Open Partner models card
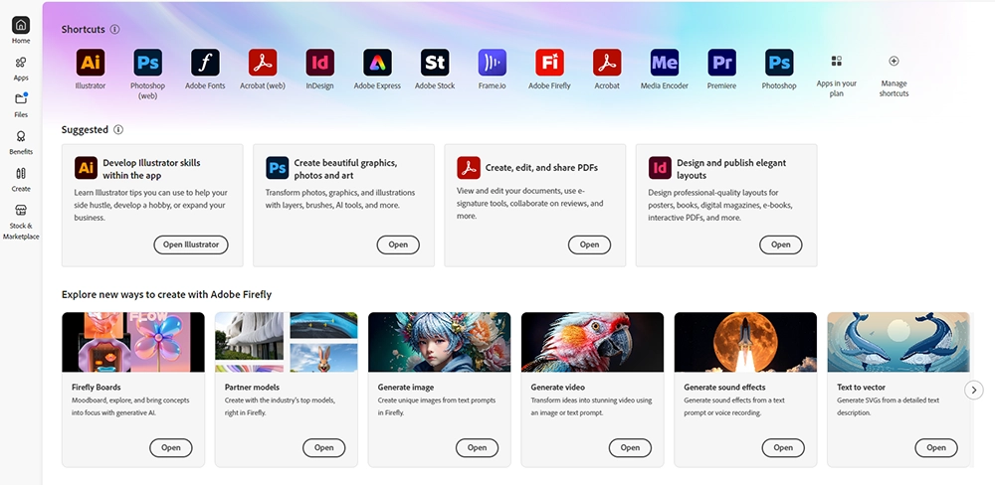 (323, 447)
